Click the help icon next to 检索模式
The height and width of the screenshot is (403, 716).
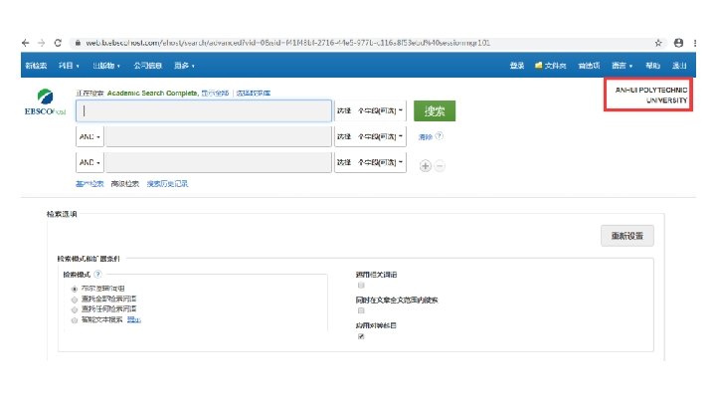[97, 275]
